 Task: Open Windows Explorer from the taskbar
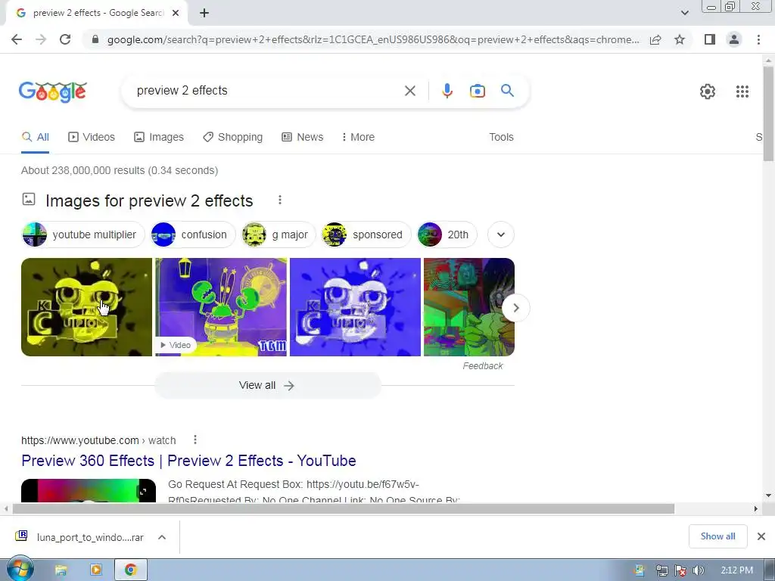(61, 570)
